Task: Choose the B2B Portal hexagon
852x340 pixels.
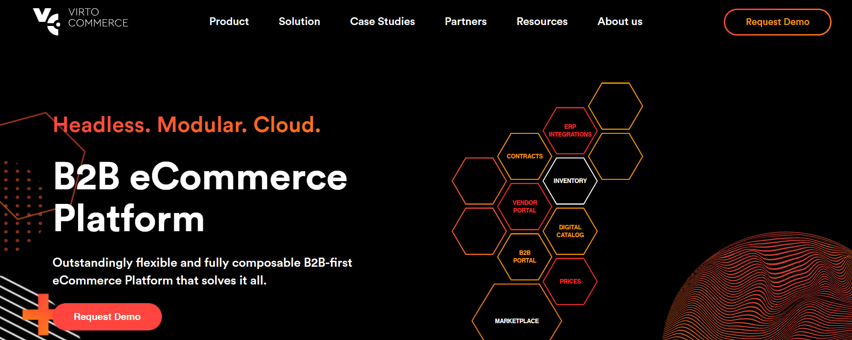Action: (525, 256)
